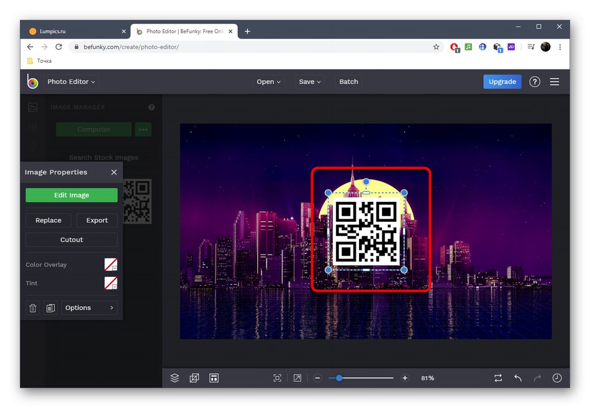Screen dimensions: 590x408
Task: Redo the last action
Action: pos(537,378)
